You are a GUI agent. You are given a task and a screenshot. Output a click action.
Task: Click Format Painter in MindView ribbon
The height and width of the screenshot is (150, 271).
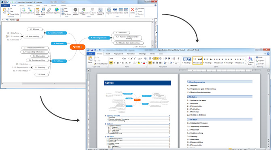tap(13, 14)
